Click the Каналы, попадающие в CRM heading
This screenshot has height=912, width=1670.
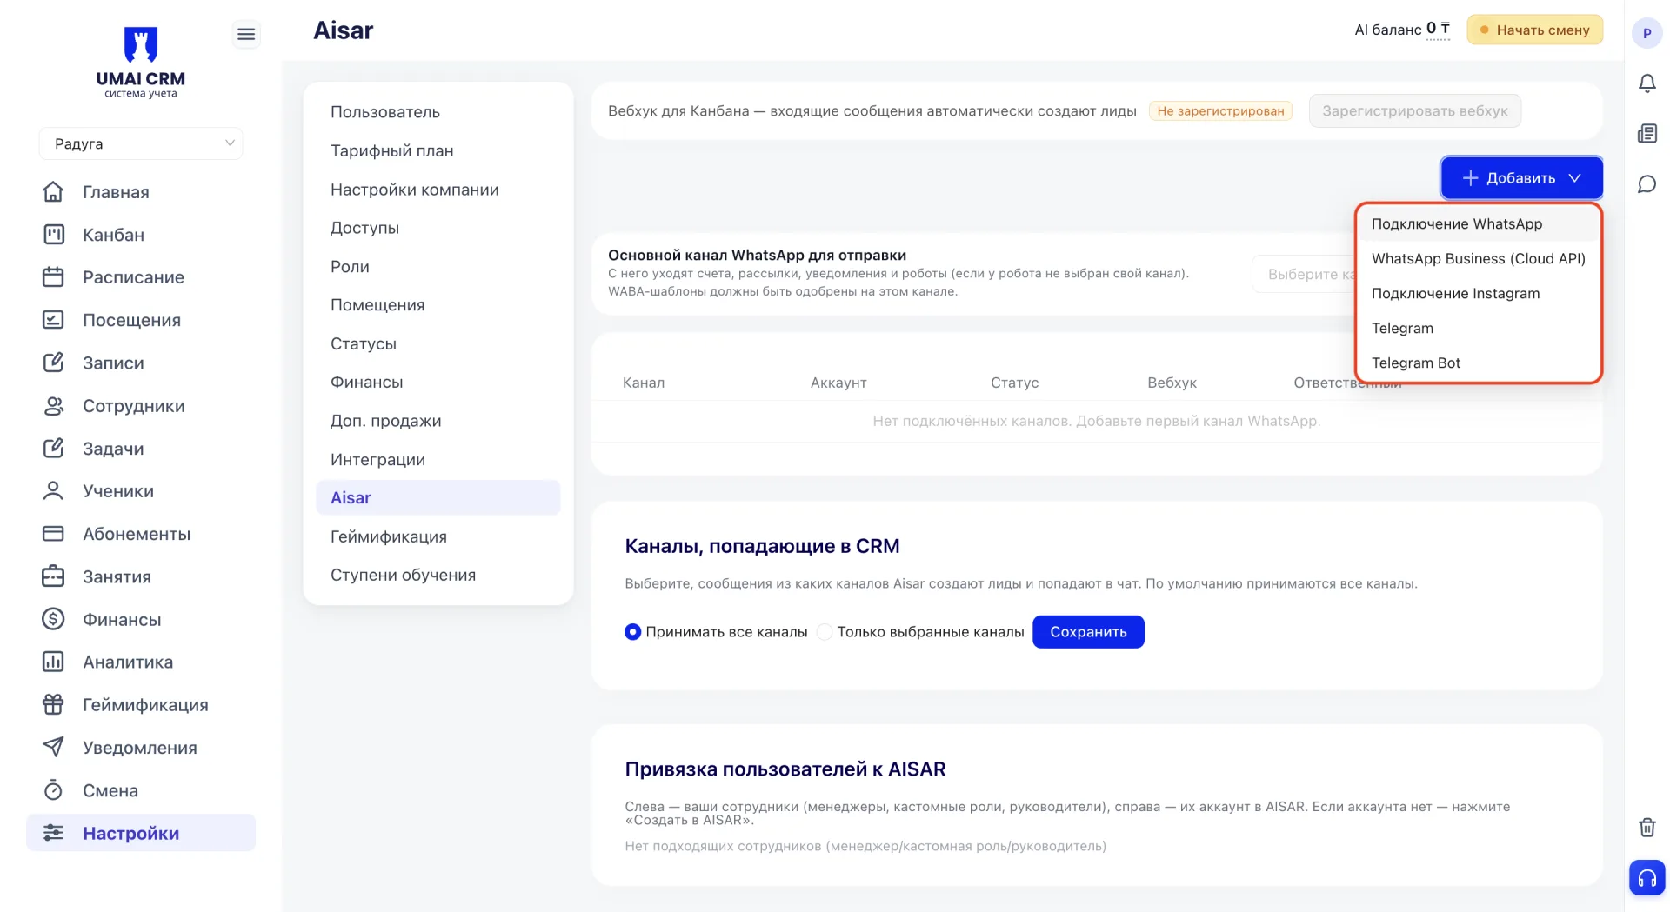pos(762,546)
